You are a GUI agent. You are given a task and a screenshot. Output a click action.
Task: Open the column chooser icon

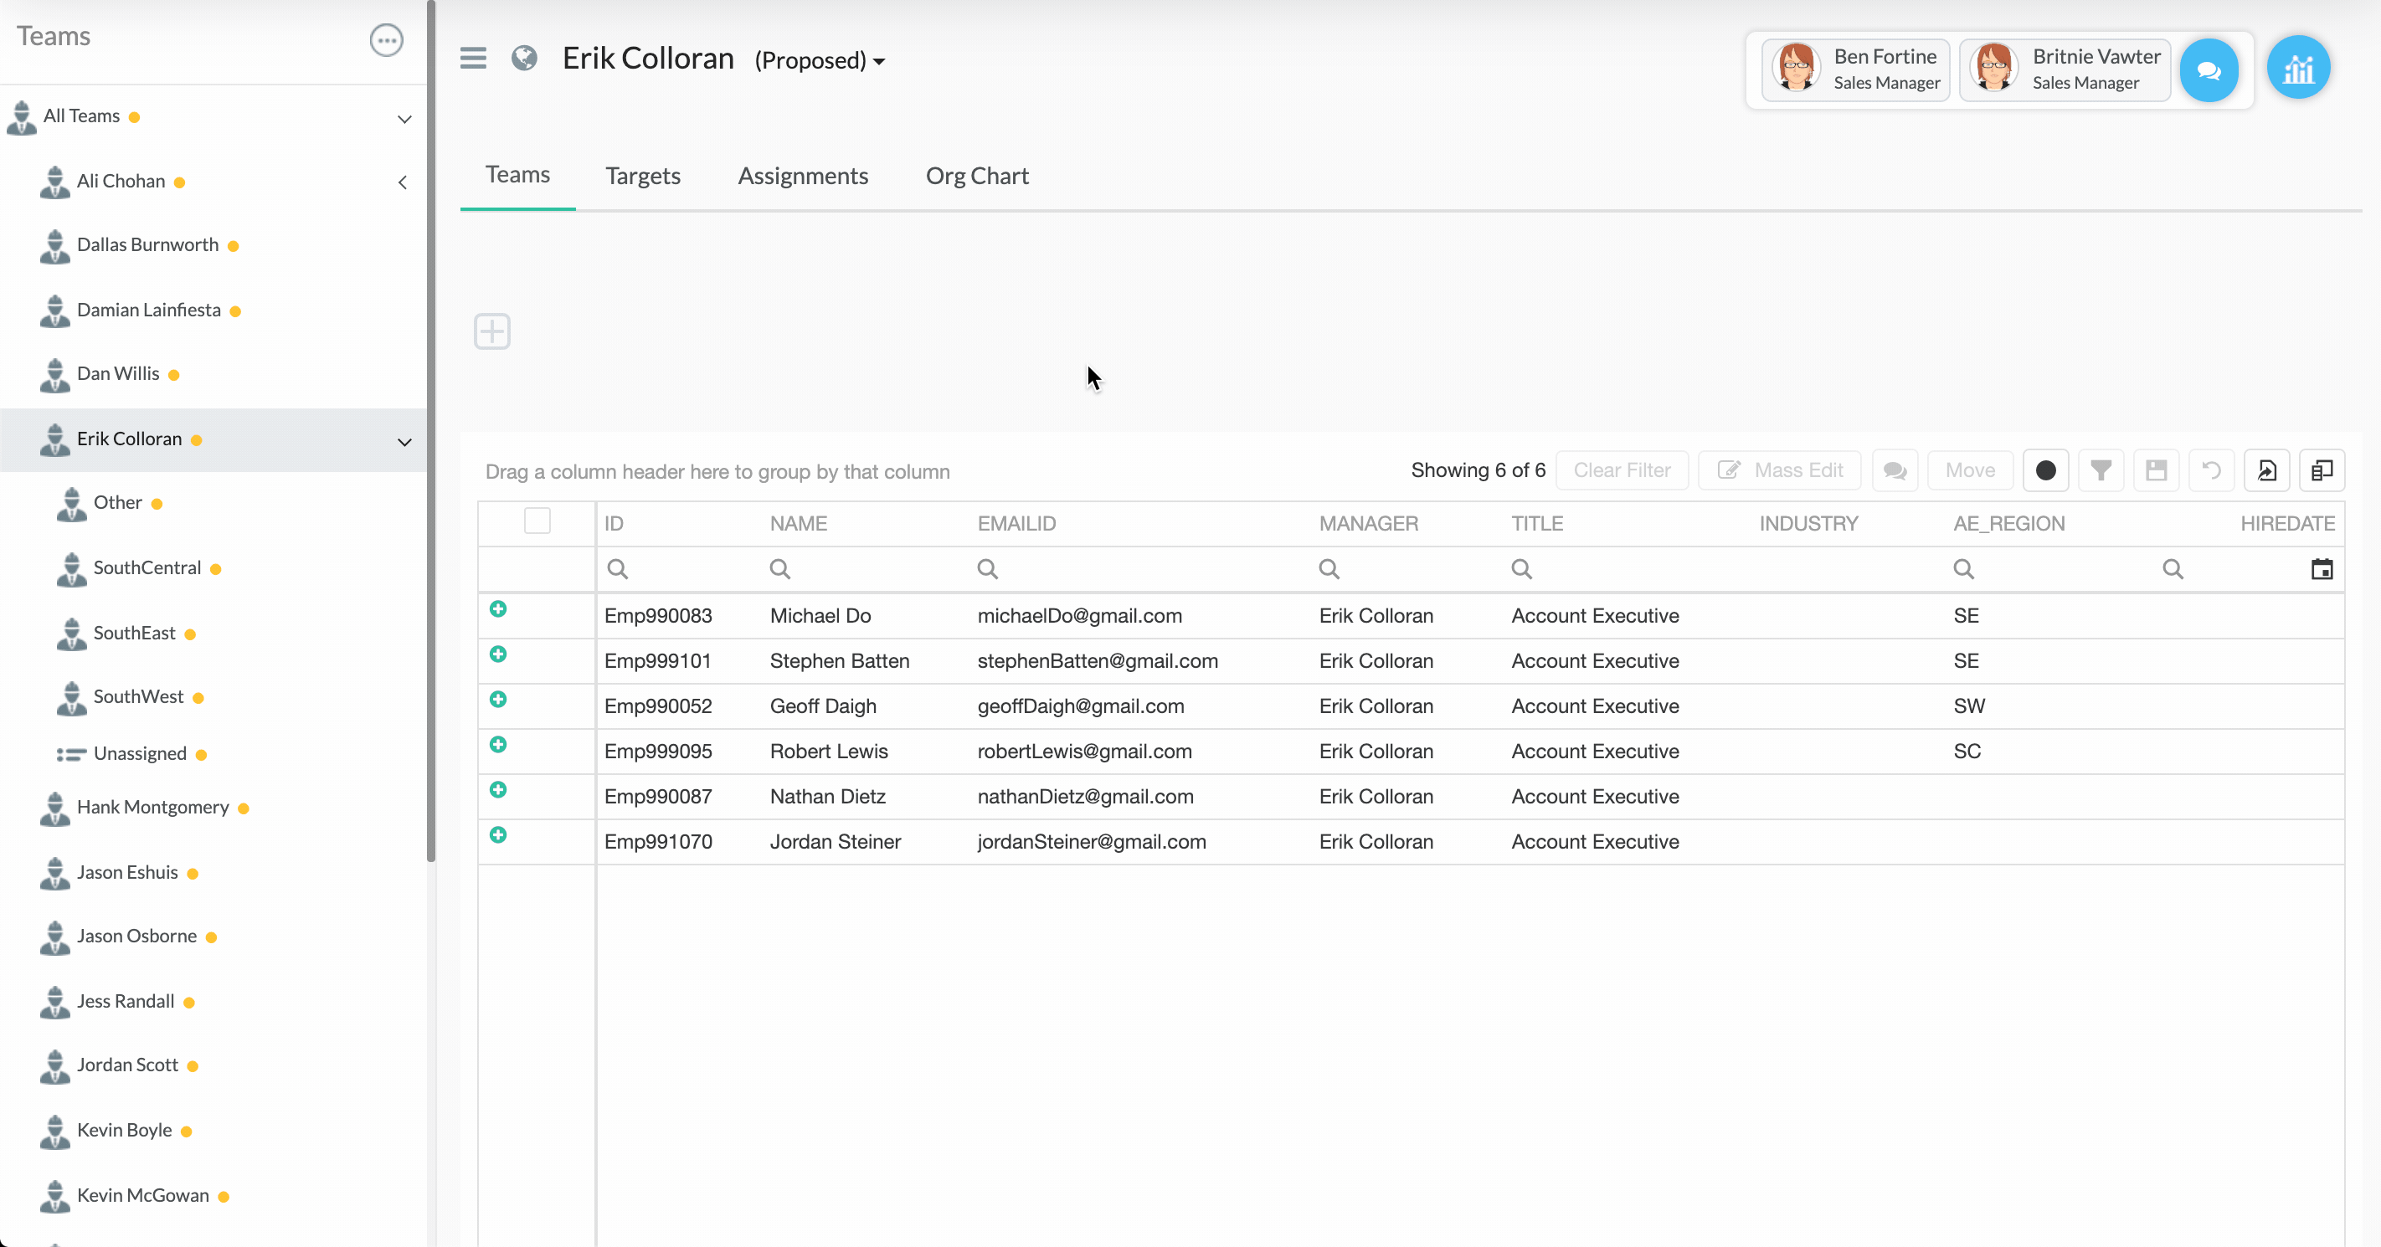[2322, 470]
